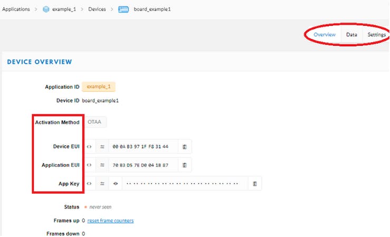Image resolution: width=390 pixels, height=237 pixels.
Task: Click the DEVICE OVERVIEW heading
Action: (x=40, y=62)
